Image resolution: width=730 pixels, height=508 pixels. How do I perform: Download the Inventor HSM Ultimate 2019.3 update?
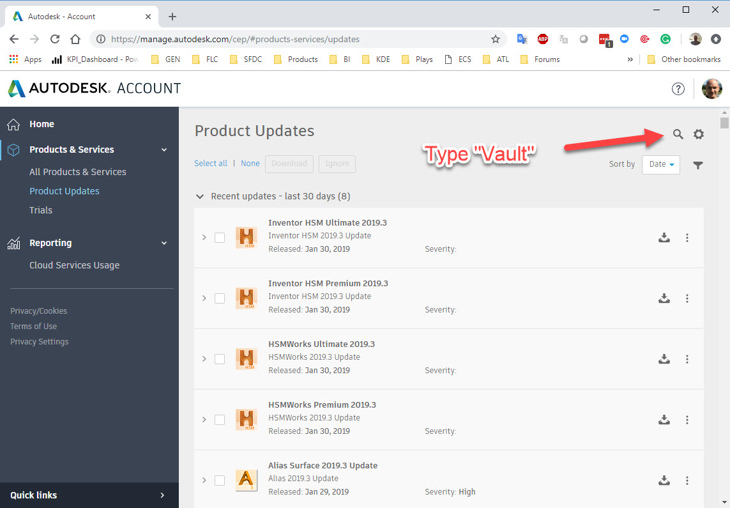664,237
